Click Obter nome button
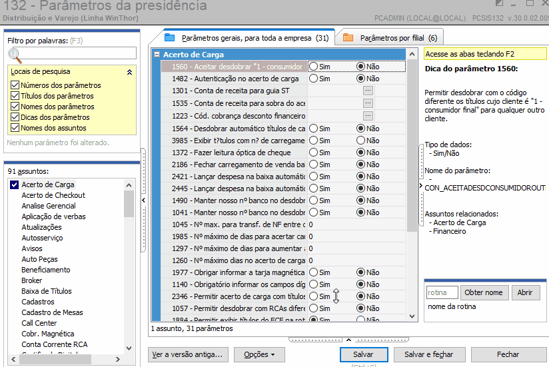This screenshot has height=367, width=549. pos(484,292)
